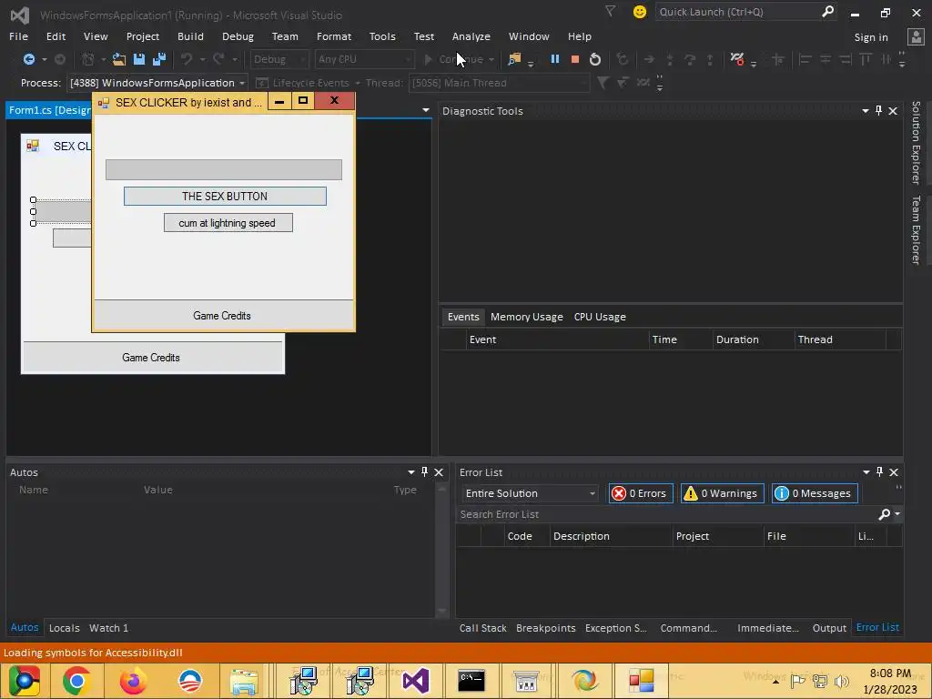Image resolution: width=932 pixels, height=699 pixels.
Task: Open Team Explorer side tab
Action: 916,229
